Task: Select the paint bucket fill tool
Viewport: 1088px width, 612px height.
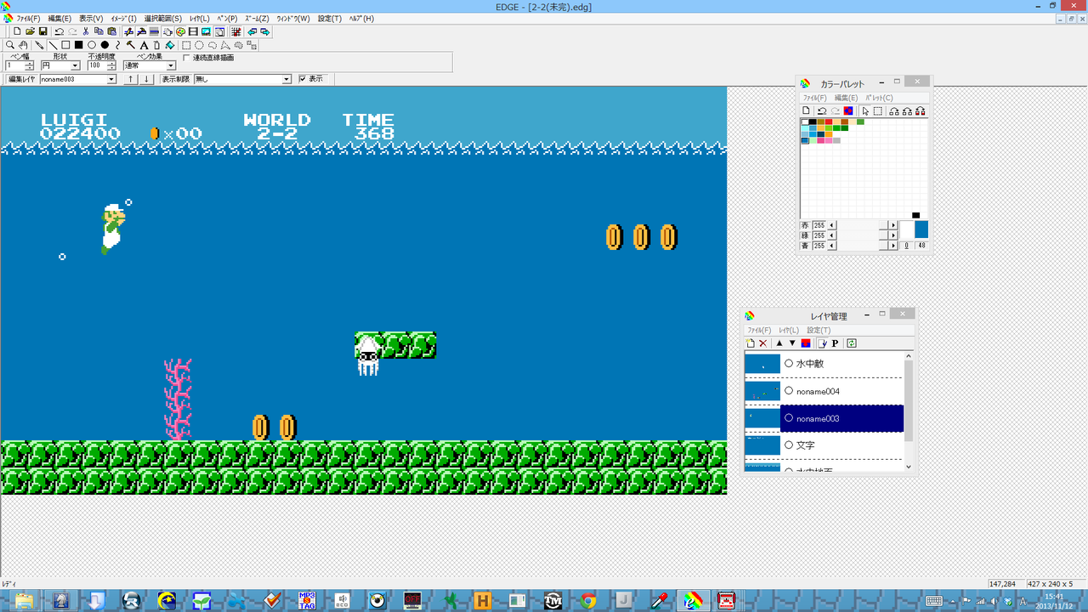Action: pyautogui.click(x=170, y=45)
